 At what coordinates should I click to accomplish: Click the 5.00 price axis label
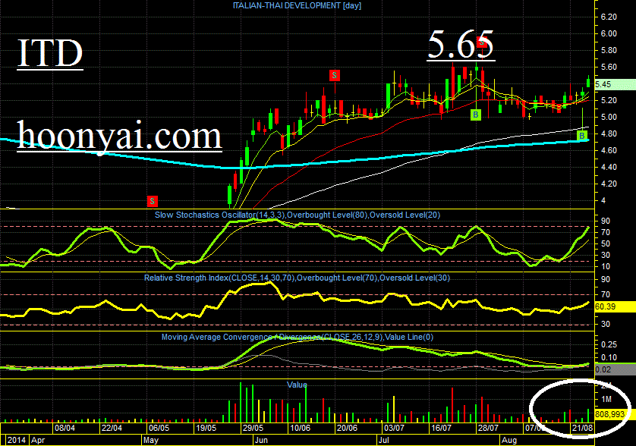tap(609, 117)
